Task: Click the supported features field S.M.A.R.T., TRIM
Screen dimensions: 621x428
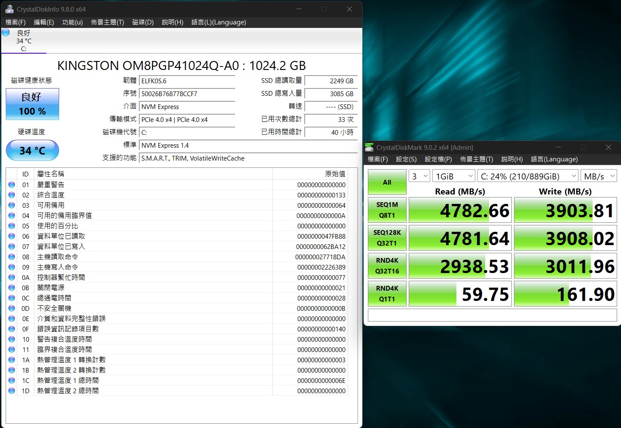Action: 248,158
